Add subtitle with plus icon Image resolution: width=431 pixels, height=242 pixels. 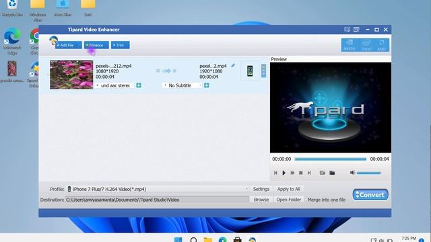207,85
